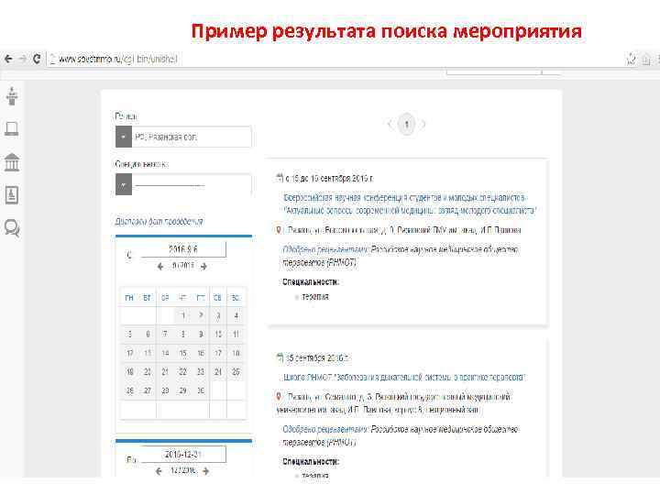
Task: Expand the specialty dropdown arrow
Action: 124,185
